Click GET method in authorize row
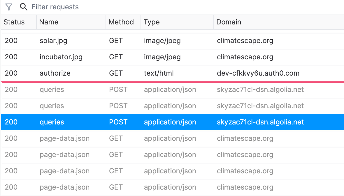Screen dimensions: 344x196 116,73
